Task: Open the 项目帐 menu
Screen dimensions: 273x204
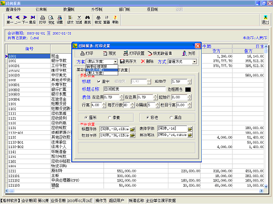Action: coord(153,9)
